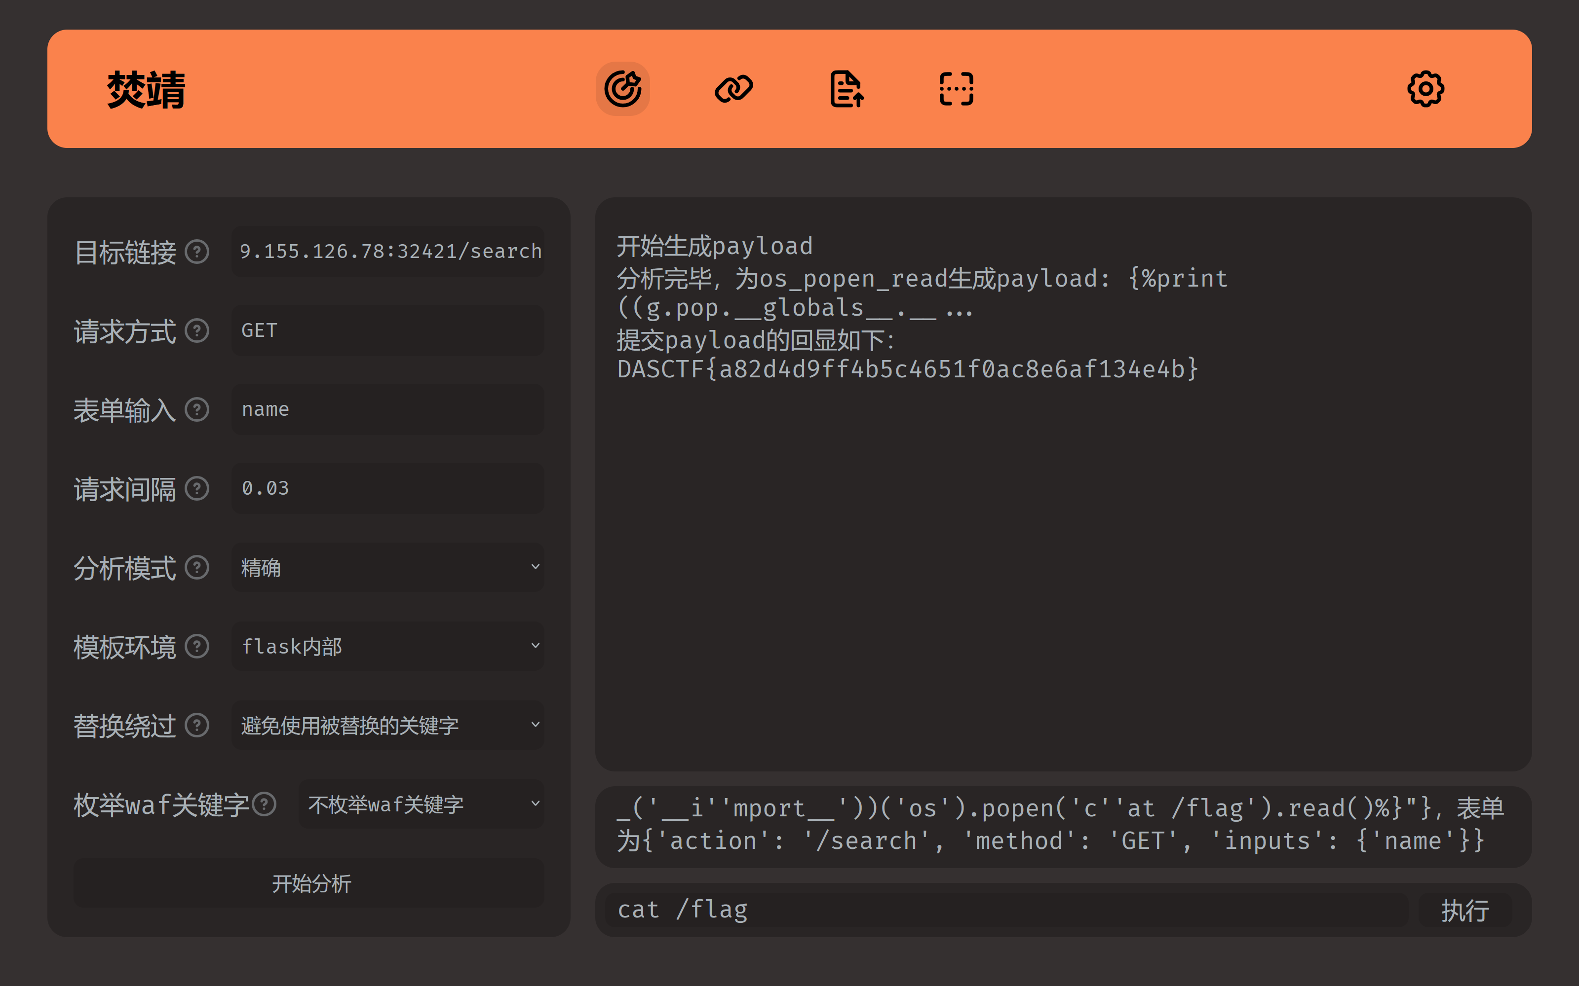
Task: Open 模板环境 dropdown showing flask内部
Action: [387, 646]
